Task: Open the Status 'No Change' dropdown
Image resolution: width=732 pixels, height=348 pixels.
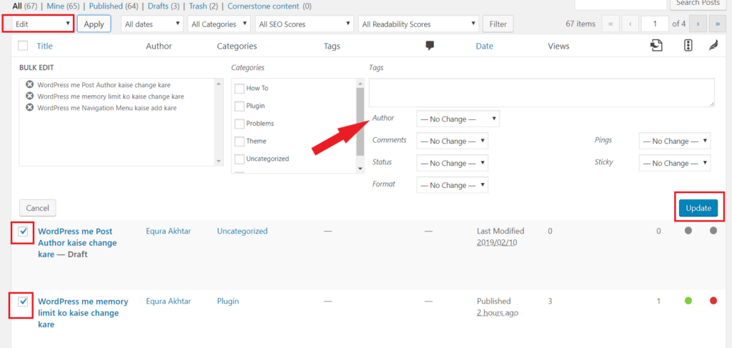Action: tap(452, 163)
